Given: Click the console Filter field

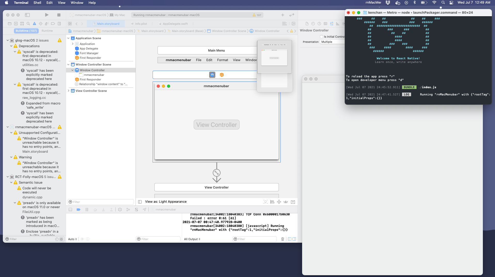Looking at the screenshot, I should 255,239.
